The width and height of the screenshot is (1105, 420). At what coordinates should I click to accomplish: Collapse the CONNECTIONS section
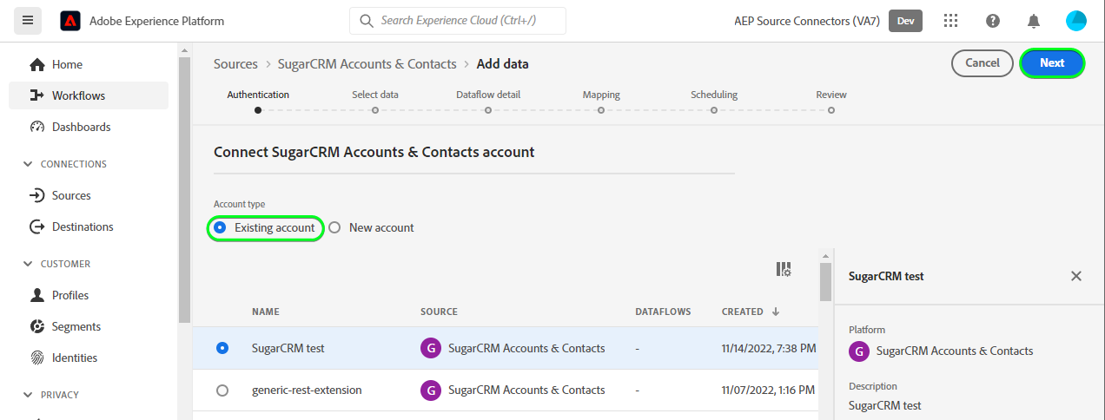tap(28, 164)
